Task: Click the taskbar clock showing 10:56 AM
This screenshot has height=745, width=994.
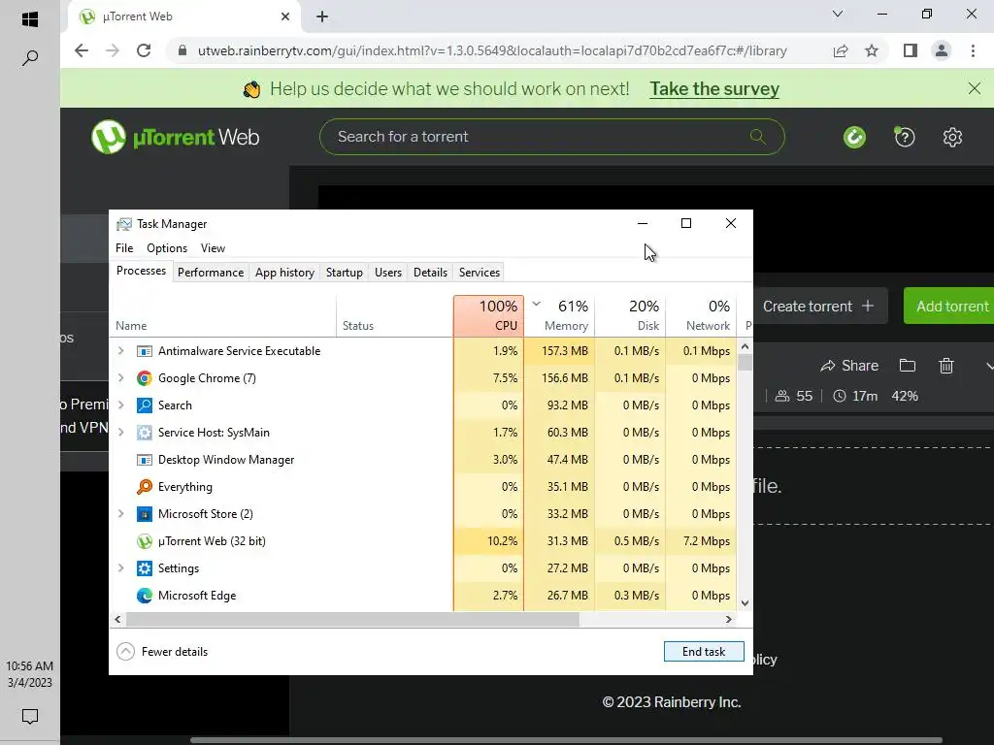Action: pyautogui.click(x=30, y=674)
